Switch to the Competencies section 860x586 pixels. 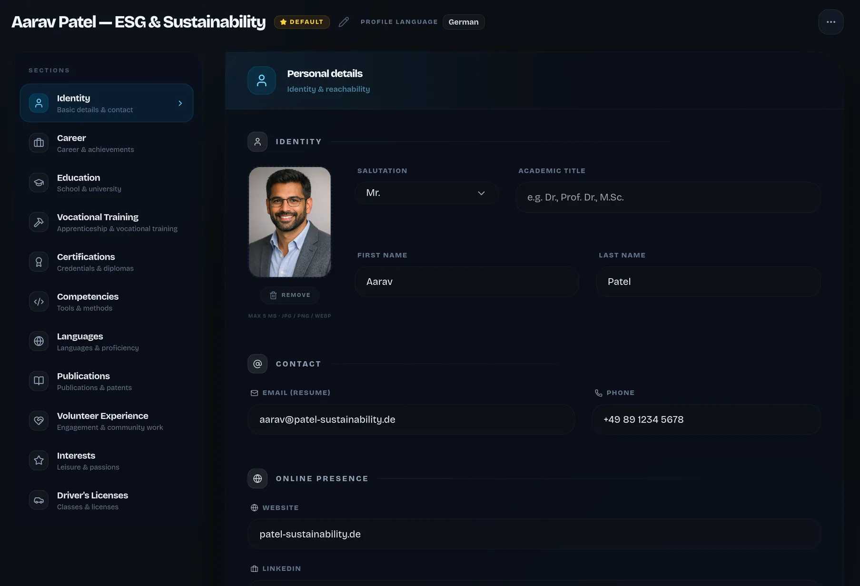coord(107,302)
